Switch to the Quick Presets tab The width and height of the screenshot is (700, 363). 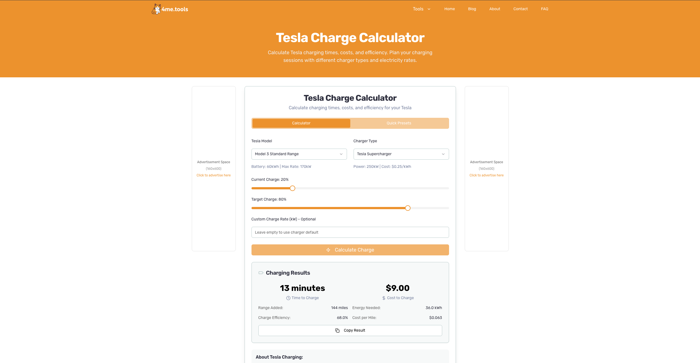[399, 123]
